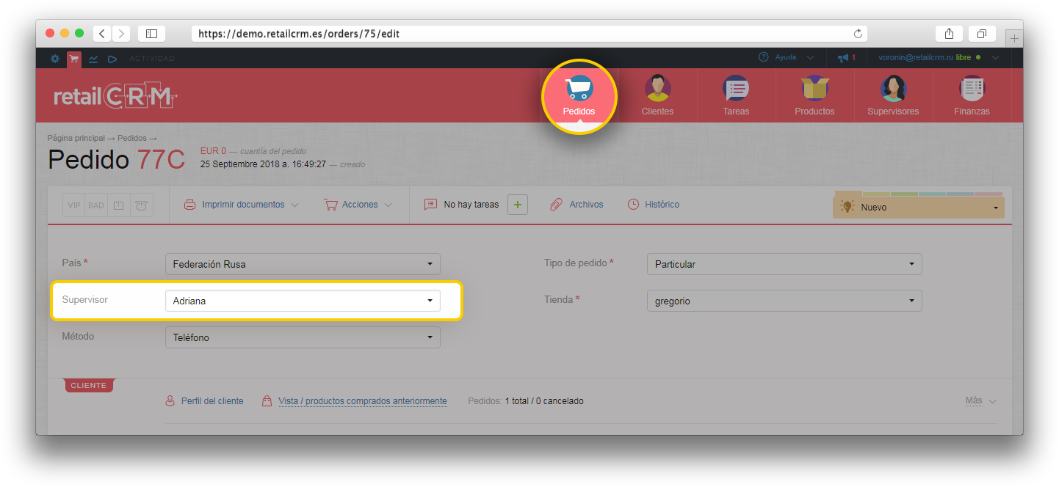The width and height of the screenshot is (1059, 487).
Task: Go to Pedidos in the breadcrumb
Action: coord(132,138)
